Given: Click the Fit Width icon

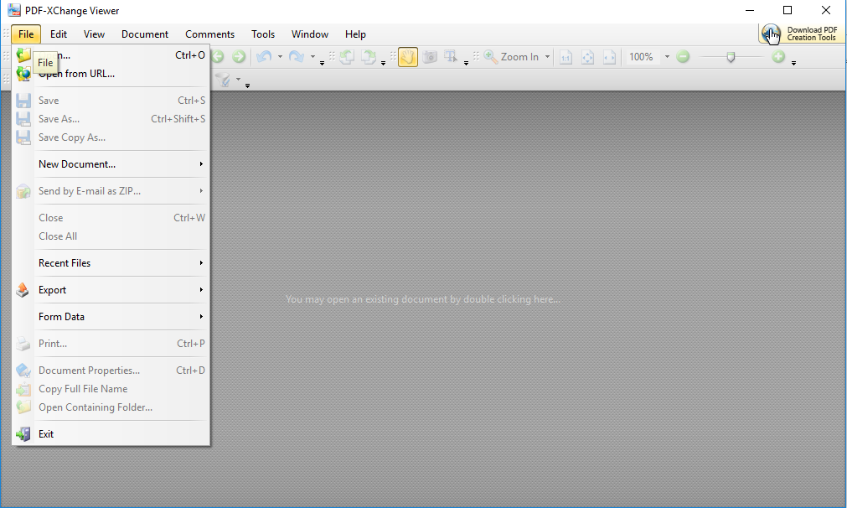Looking at the screenshot, I should click(609, 57).
